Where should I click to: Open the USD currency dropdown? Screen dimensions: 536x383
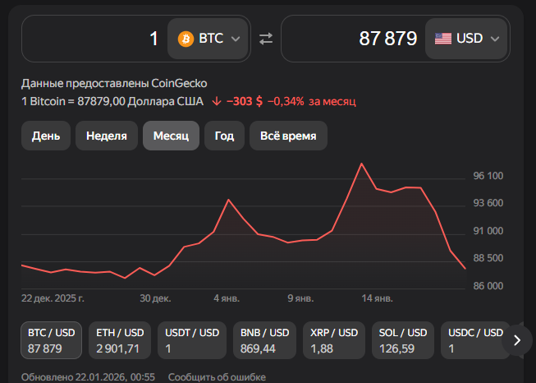(x=466, y=39)
